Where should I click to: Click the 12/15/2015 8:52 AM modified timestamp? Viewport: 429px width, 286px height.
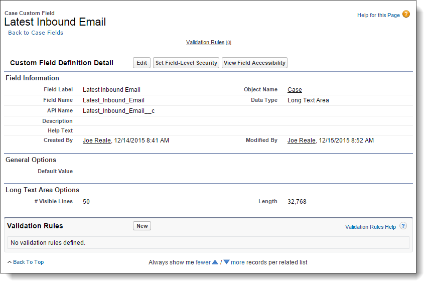pyautogui.click(x=346, y=140)
